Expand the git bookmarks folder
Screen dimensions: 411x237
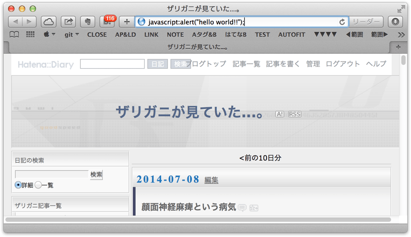[72, 35]
